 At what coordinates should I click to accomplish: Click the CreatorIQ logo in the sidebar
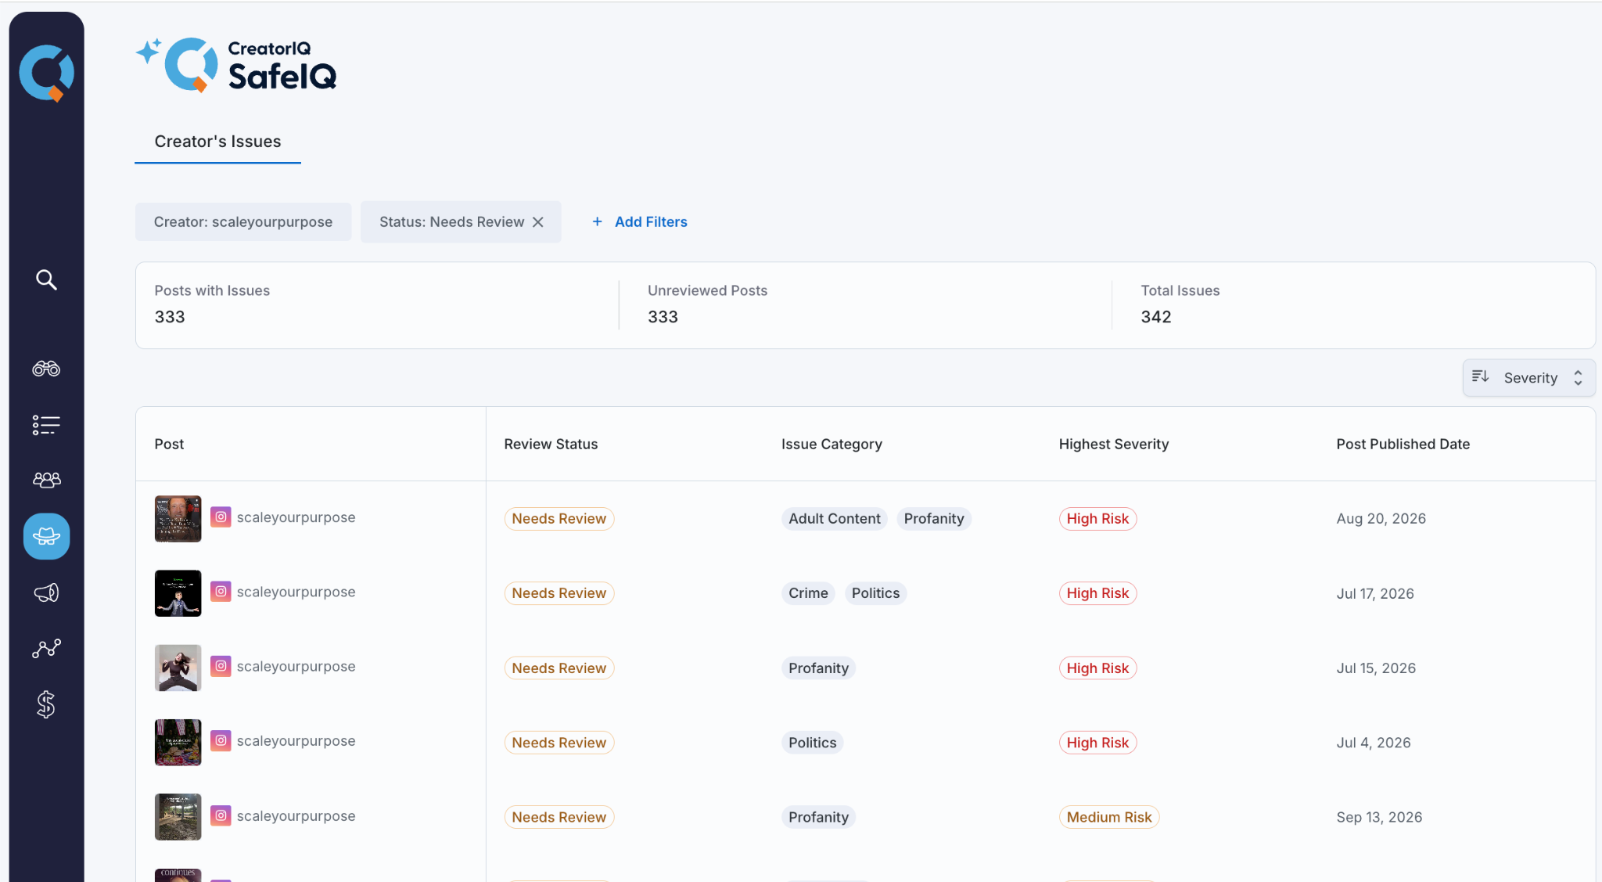coord(46,73)
